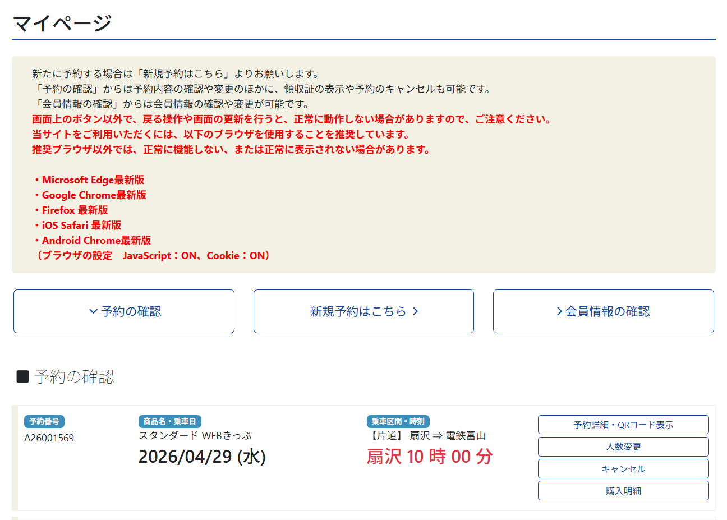
Task: Click the right chevron before 会員情報の確認
Action: coord(559,311)
